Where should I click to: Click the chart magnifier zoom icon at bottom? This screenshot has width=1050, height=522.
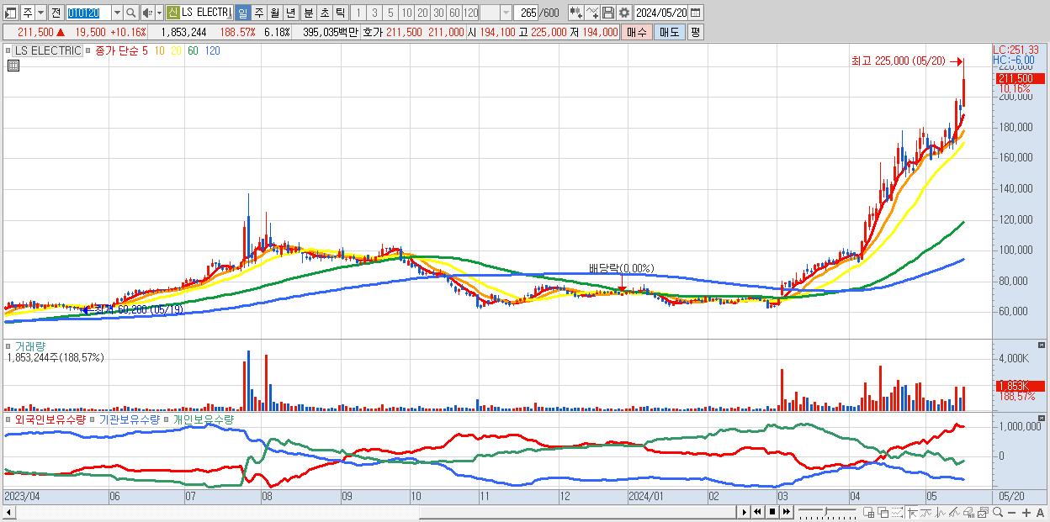(998, 512)
